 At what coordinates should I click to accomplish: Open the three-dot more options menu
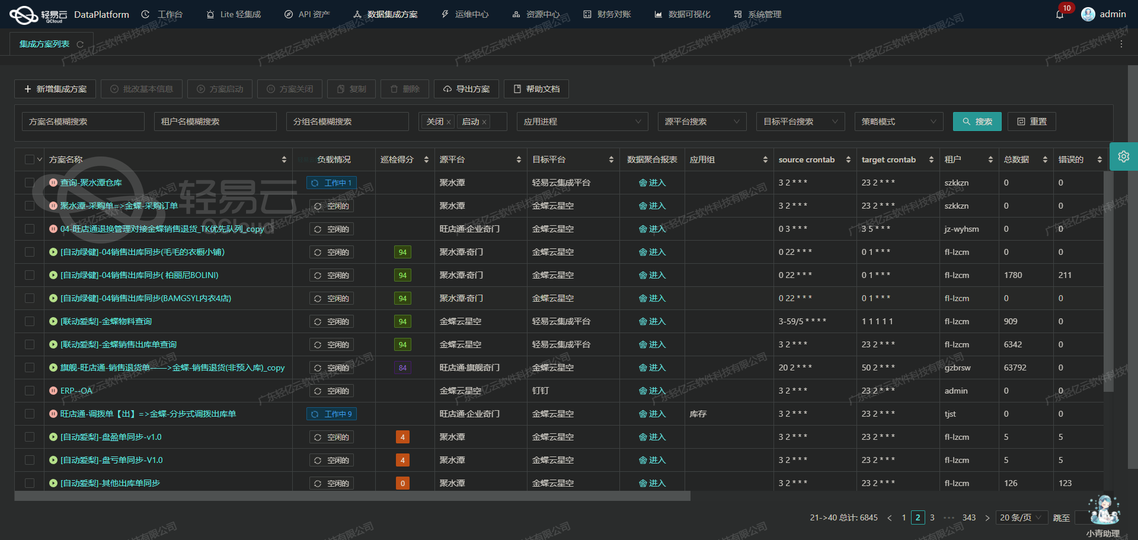[1121, 44]
